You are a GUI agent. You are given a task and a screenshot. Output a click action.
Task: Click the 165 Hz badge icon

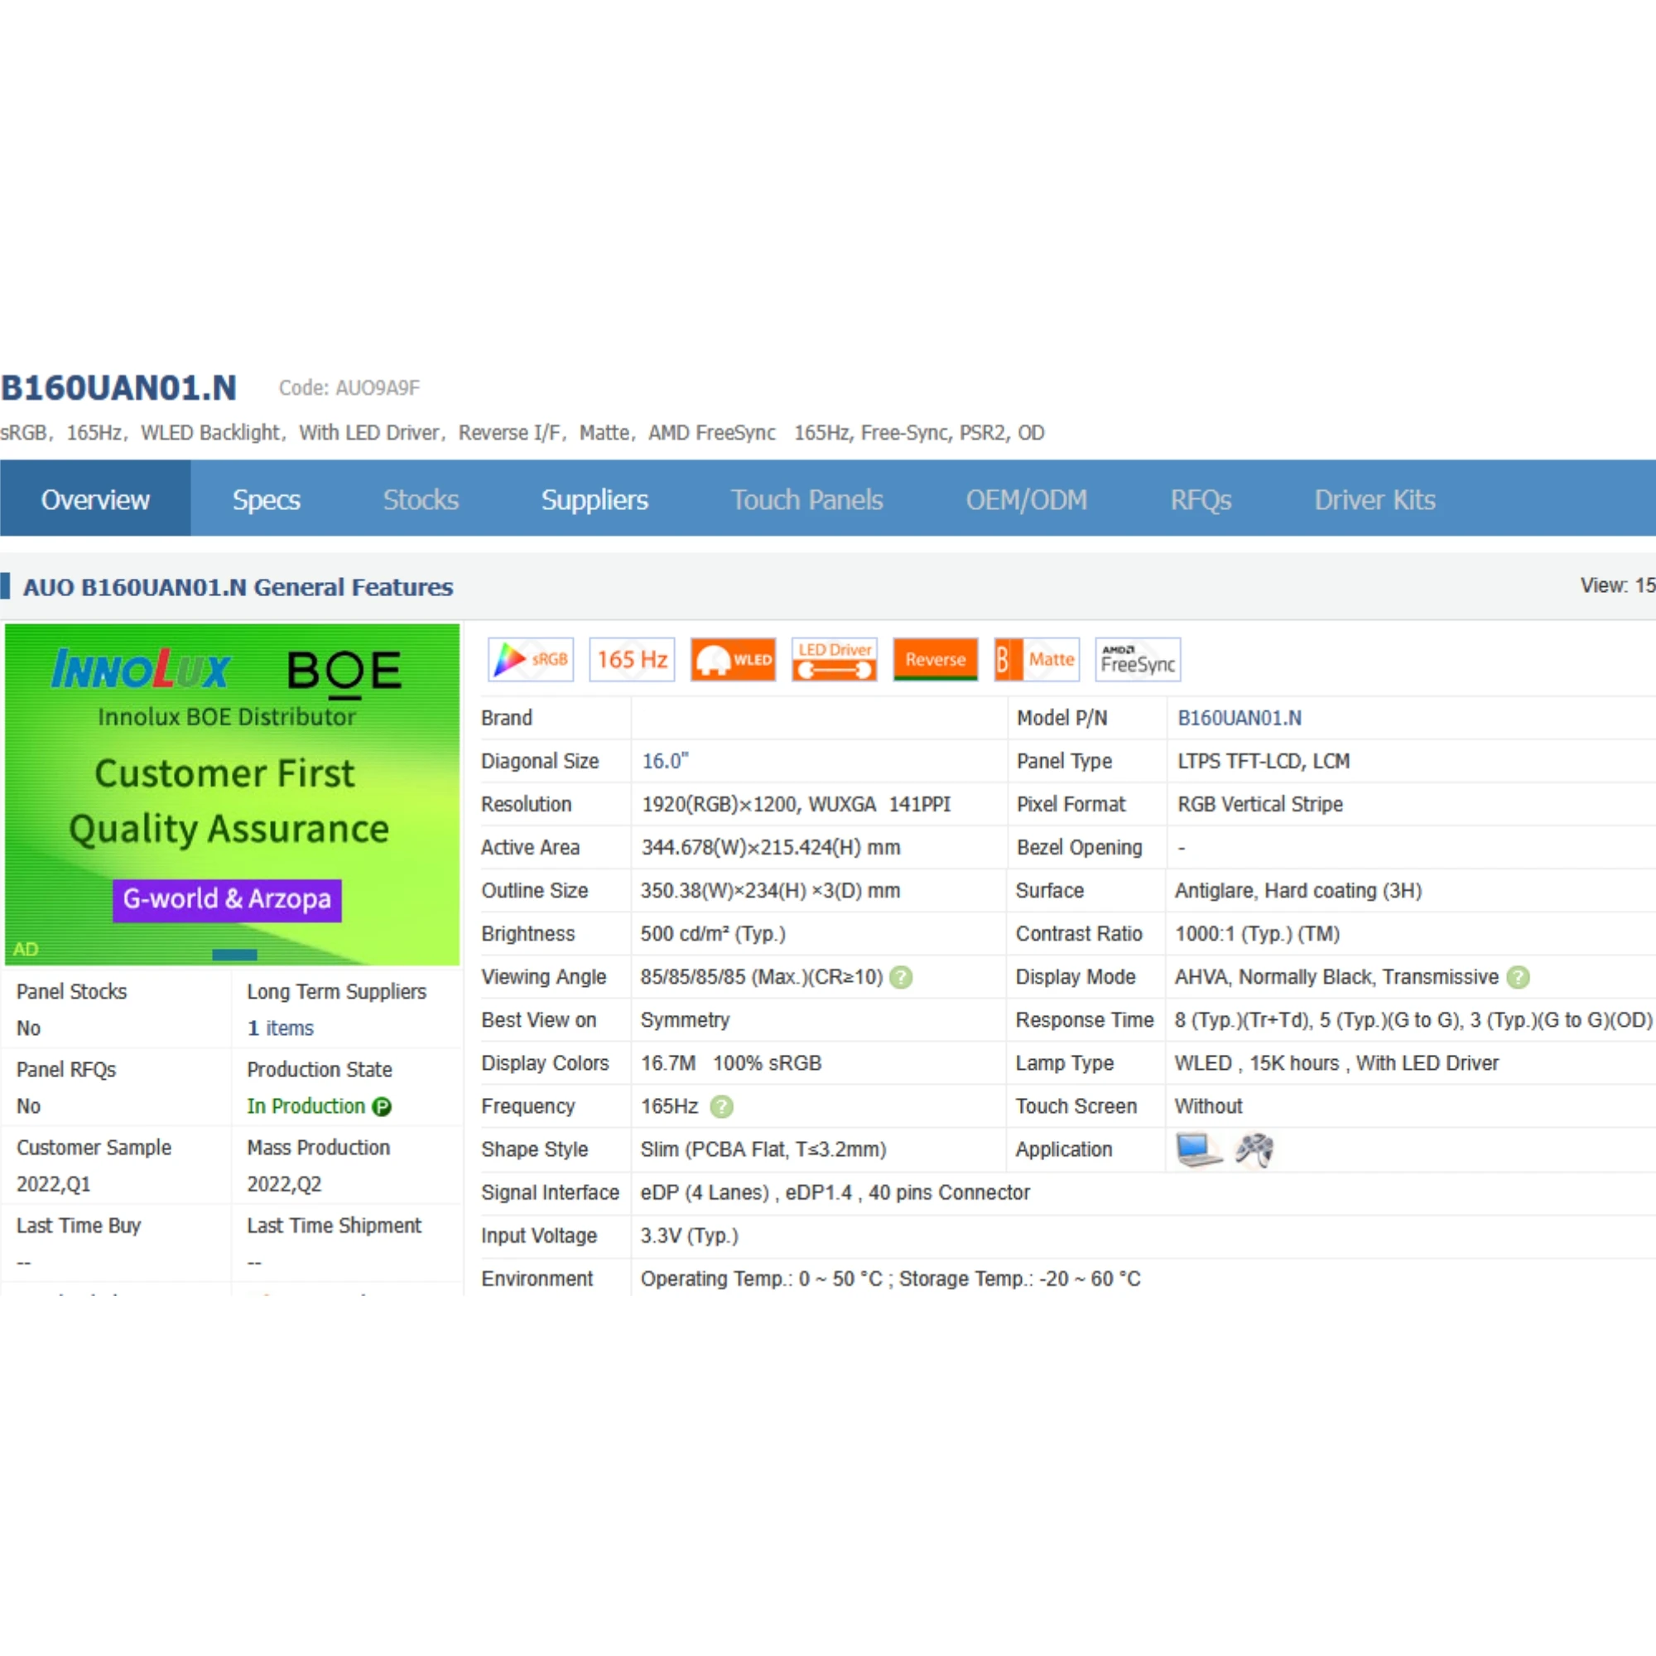(632, 659)
